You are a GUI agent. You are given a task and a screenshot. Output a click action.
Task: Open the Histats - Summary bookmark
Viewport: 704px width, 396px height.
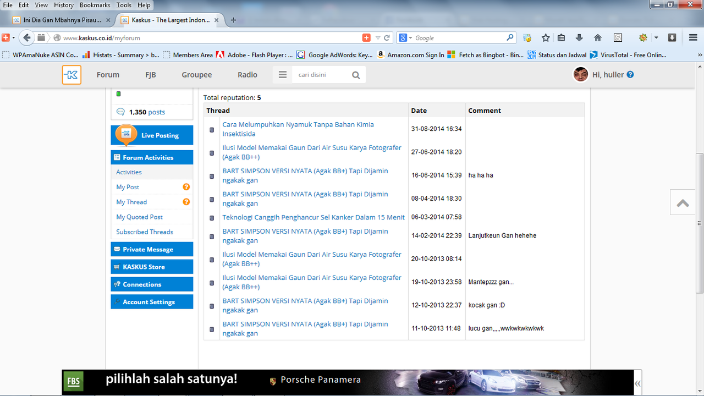point(121,55)
